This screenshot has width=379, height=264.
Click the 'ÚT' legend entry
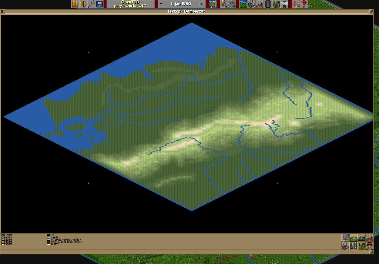[50, 235]
